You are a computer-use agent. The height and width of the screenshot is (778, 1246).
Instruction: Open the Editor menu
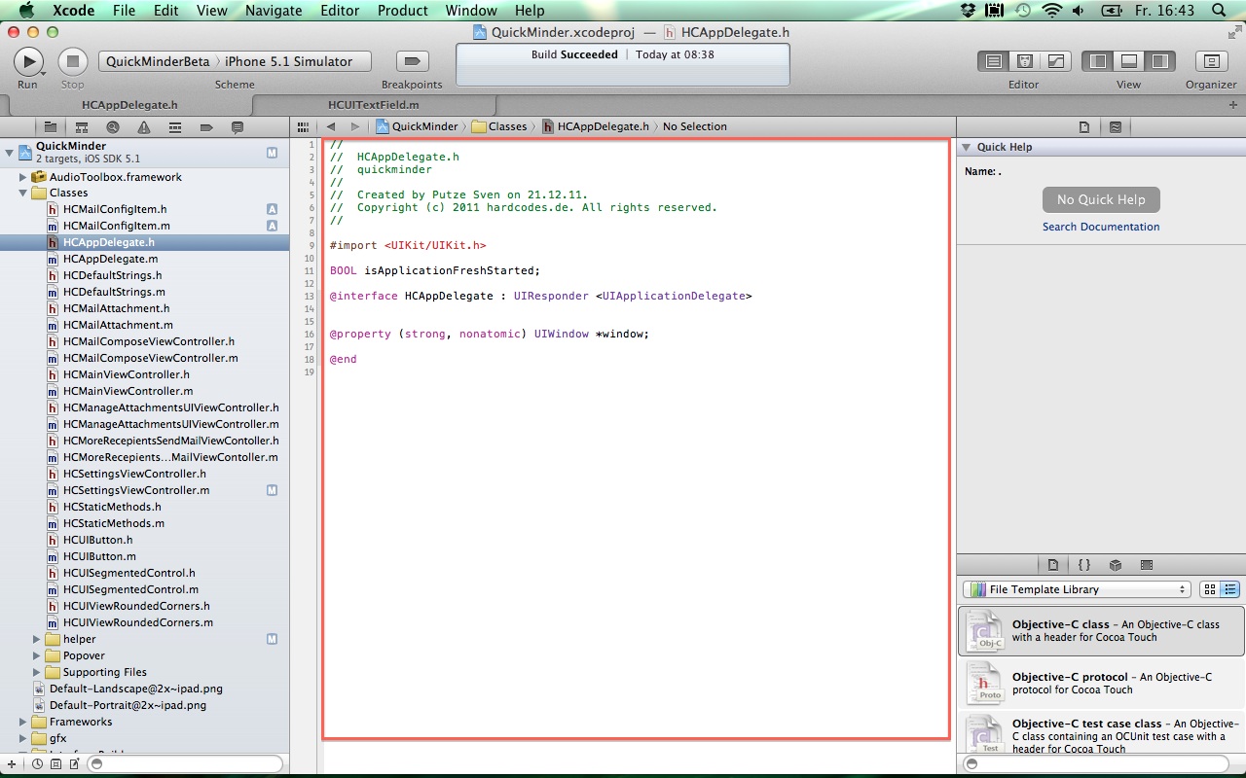pos(340,10)
